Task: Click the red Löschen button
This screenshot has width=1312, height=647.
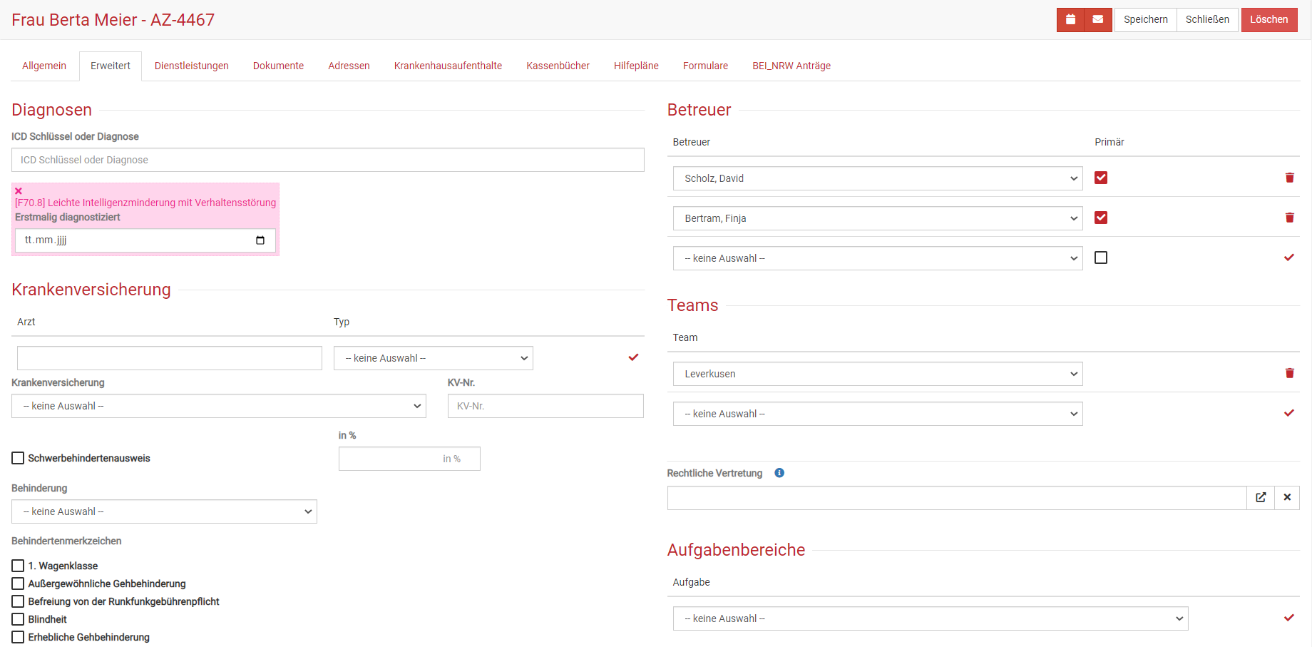Action: [x=1269, y=20]
